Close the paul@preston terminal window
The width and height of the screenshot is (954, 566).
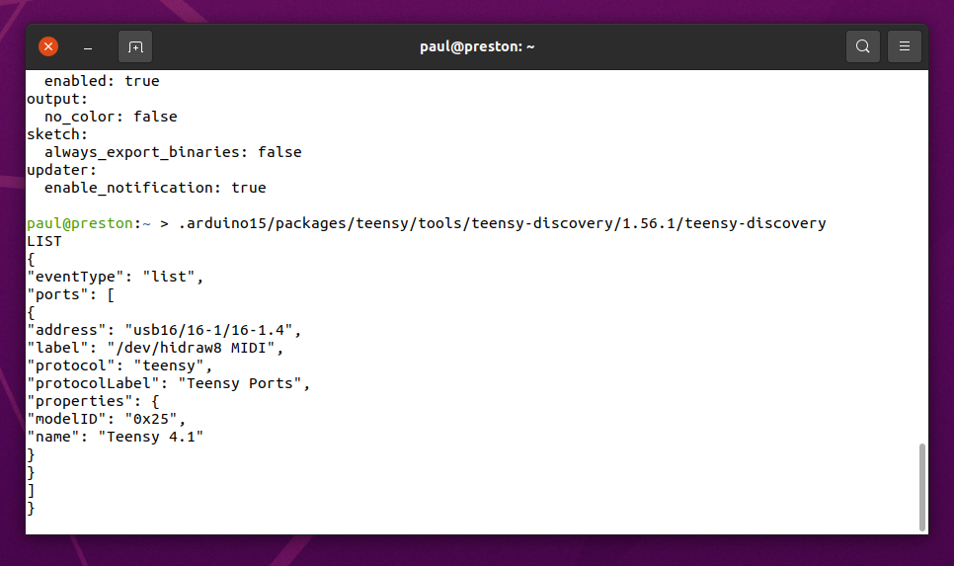[48, 46]
